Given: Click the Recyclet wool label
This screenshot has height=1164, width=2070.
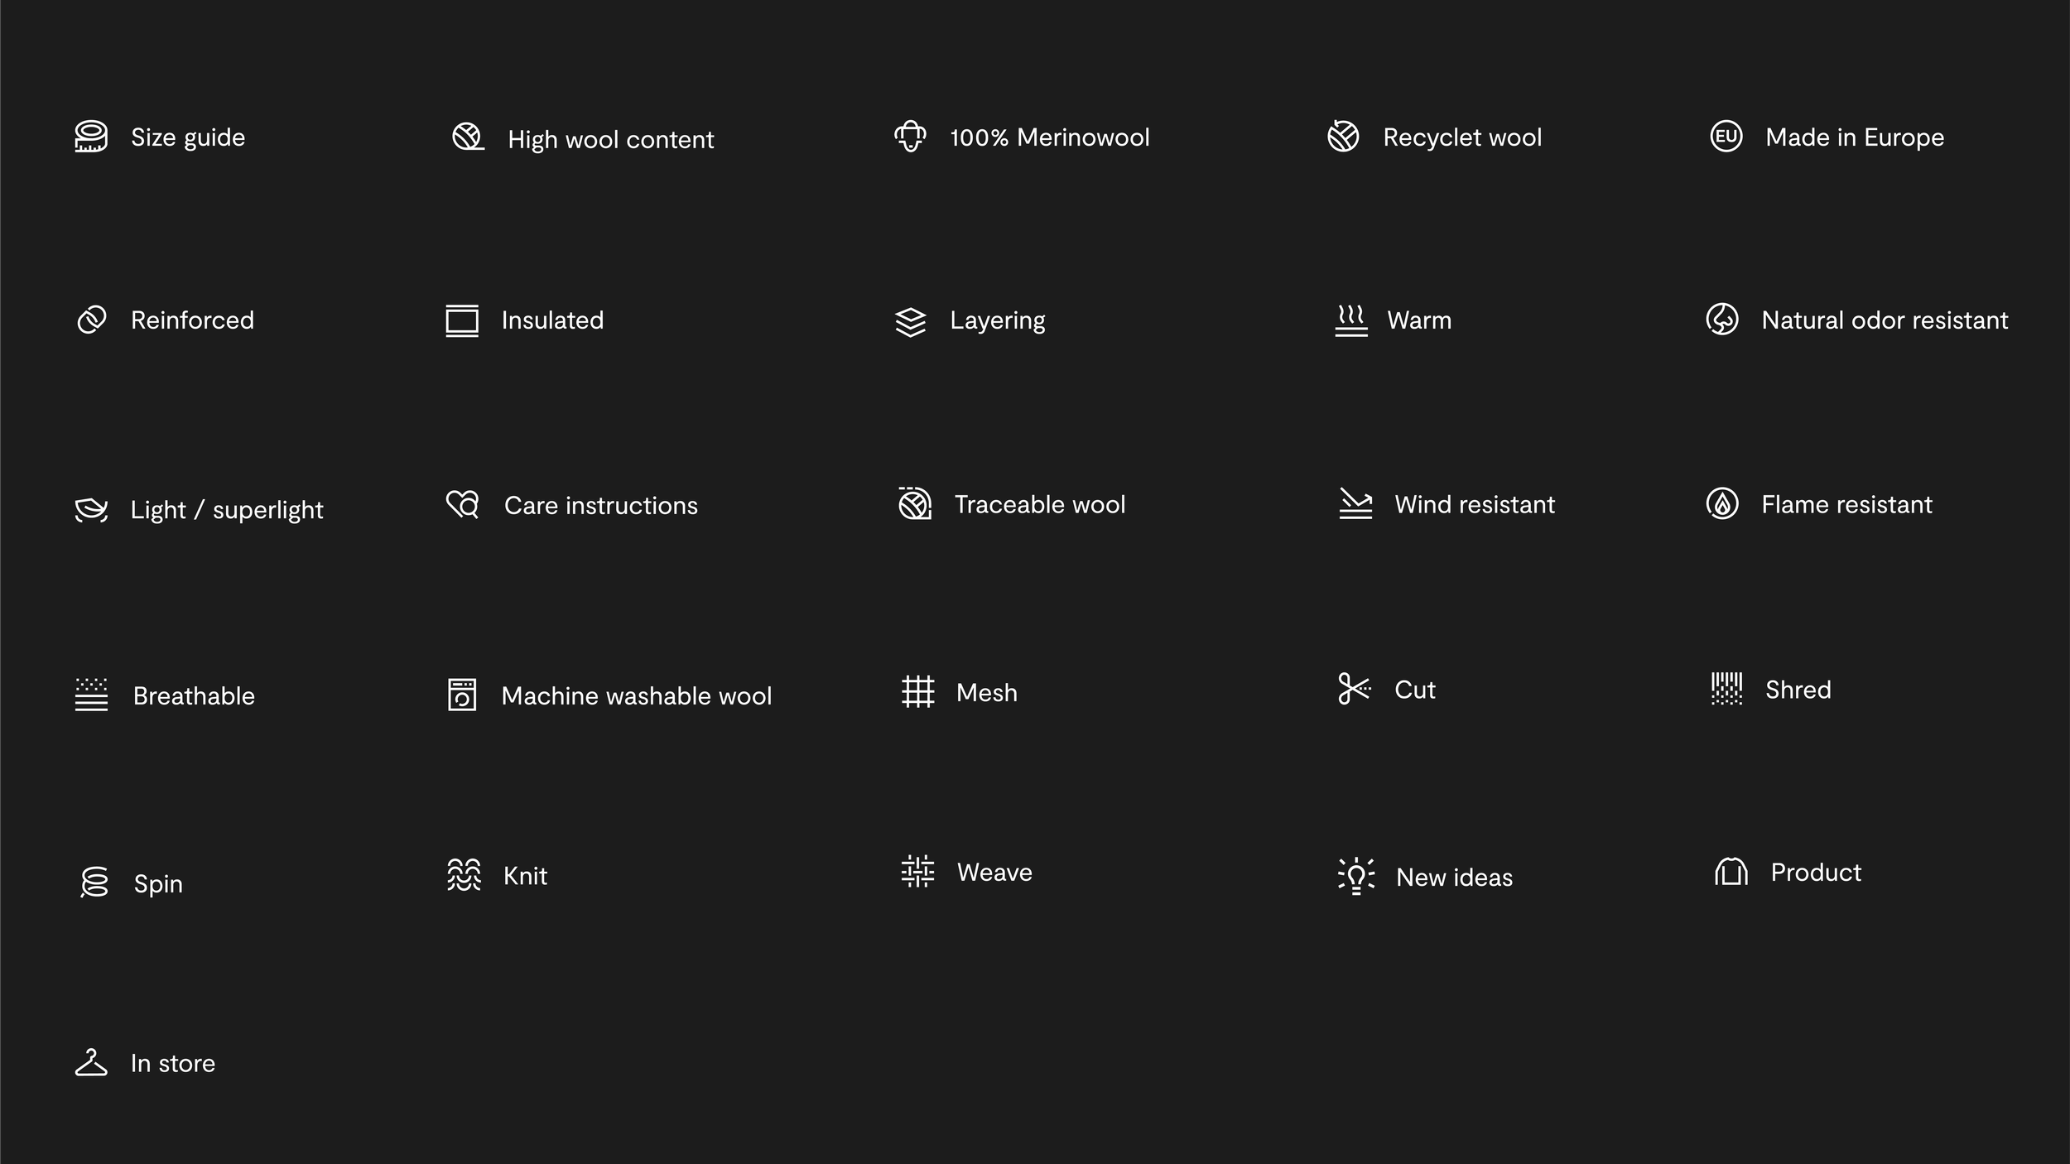Looking at the screenshot, I should pos(1462,137).
